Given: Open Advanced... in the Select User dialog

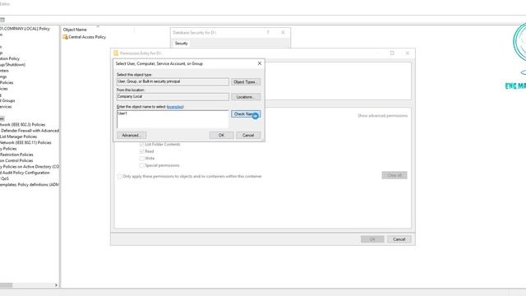Looking at the screenshot, I should [x=131, y=135].
